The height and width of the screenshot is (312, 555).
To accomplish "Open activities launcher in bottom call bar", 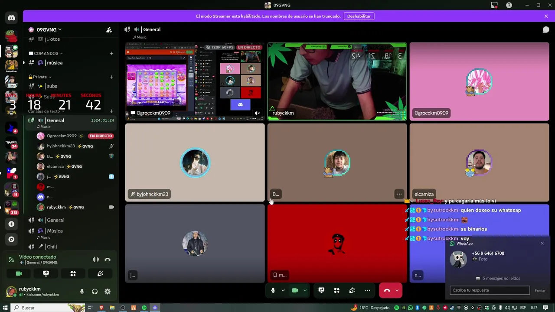I will pyautogui.click(x=336, y=290).
